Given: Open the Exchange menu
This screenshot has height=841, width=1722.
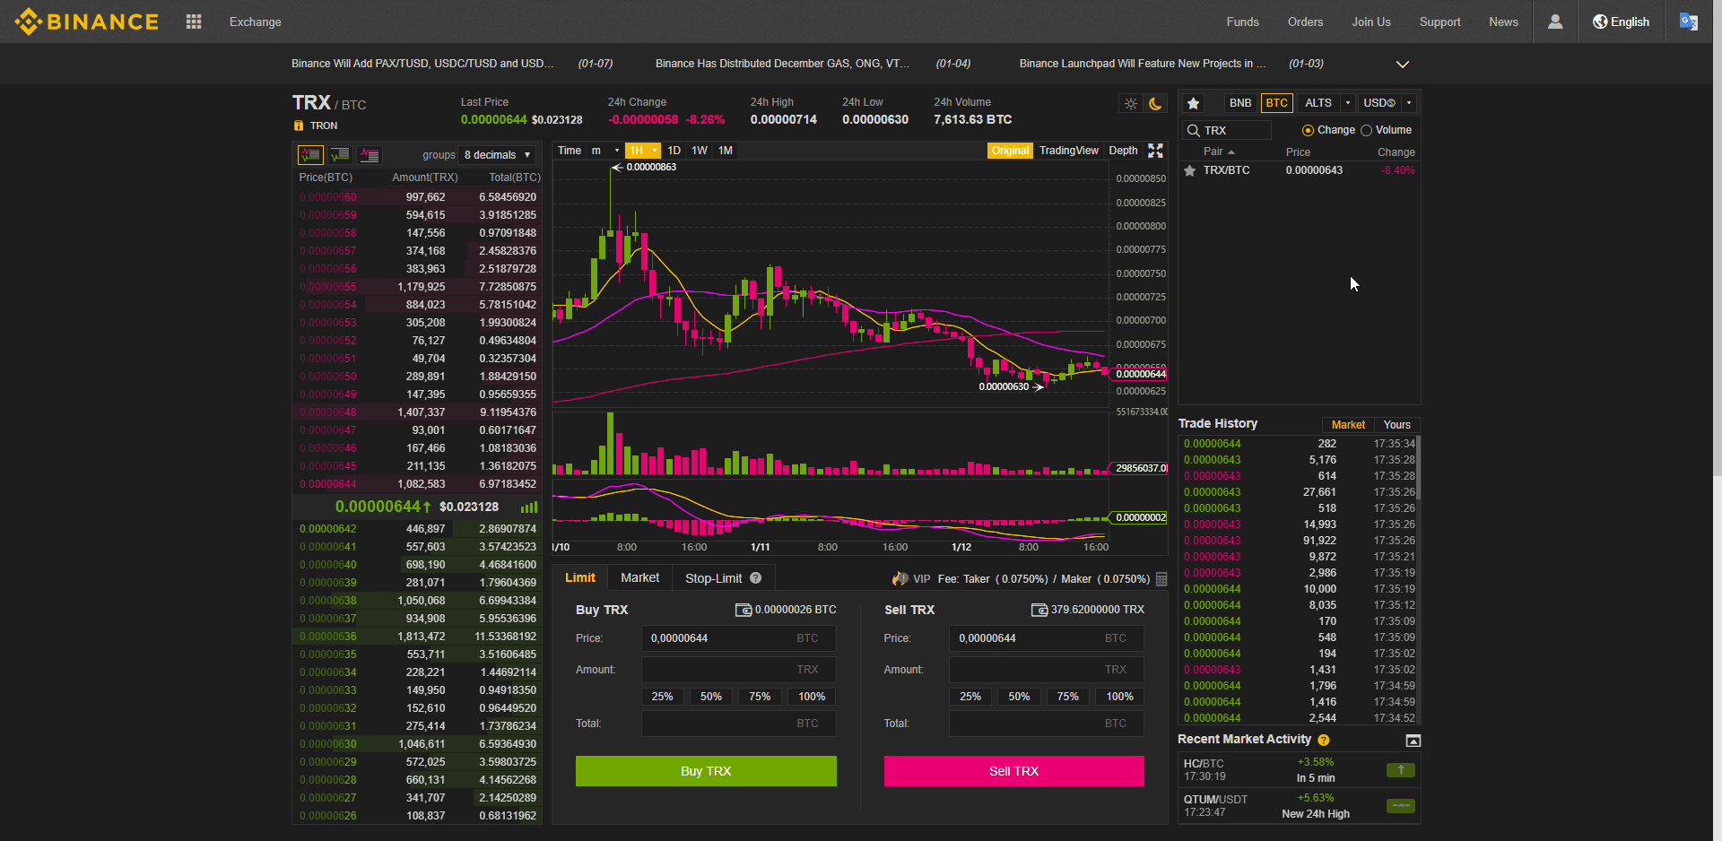Looking at the screenshot, I should pos(255,22).
